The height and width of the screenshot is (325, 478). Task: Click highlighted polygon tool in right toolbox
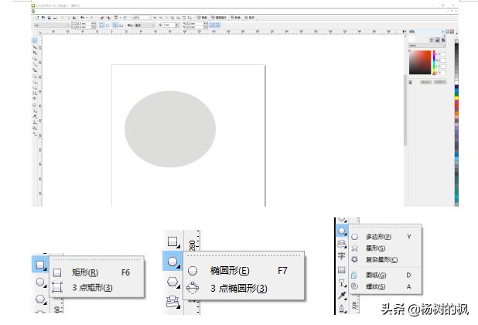(x=342, y=231)
